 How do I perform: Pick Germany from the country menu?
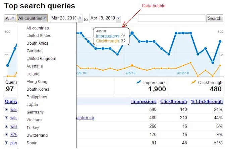(x=34, y=112)
